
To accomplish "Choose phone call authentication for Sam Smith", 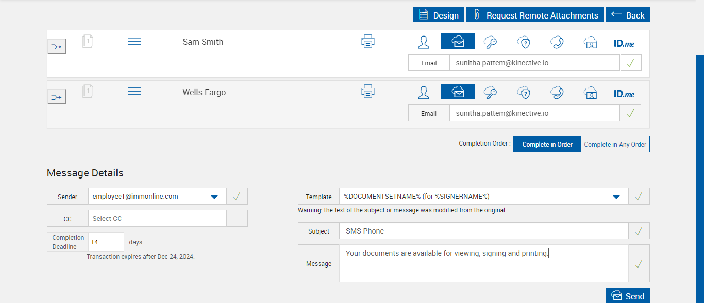I will click(557, 42).
